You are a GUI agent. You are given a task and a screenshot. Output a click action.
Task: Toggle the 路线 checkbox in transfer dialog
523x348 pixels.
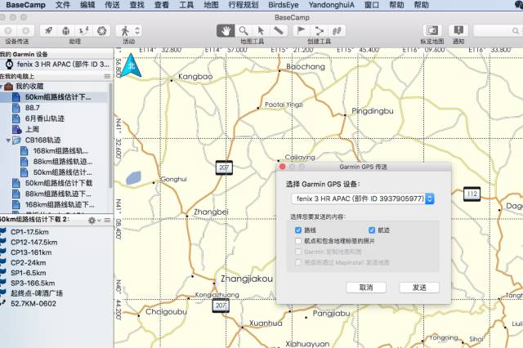[298, 230]
